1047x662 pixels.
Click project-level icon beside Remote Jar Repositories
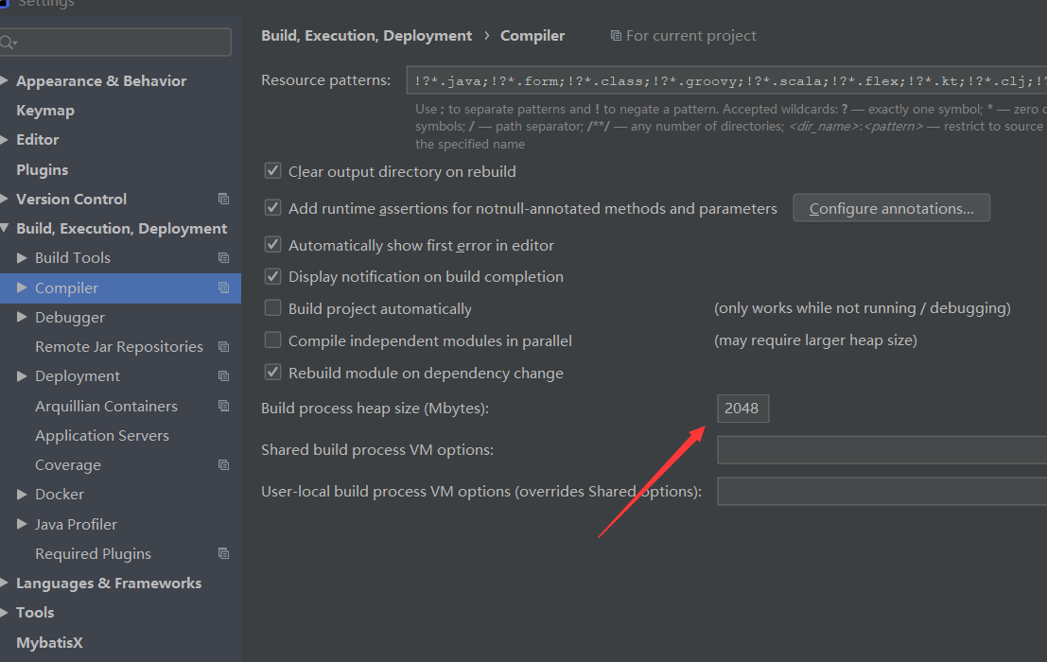pos(223,347)
